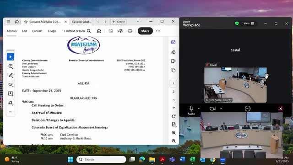This screenshot has width=293, height=165.
Task: Click the Windows taskbar Search box
Action: [101, 159]
